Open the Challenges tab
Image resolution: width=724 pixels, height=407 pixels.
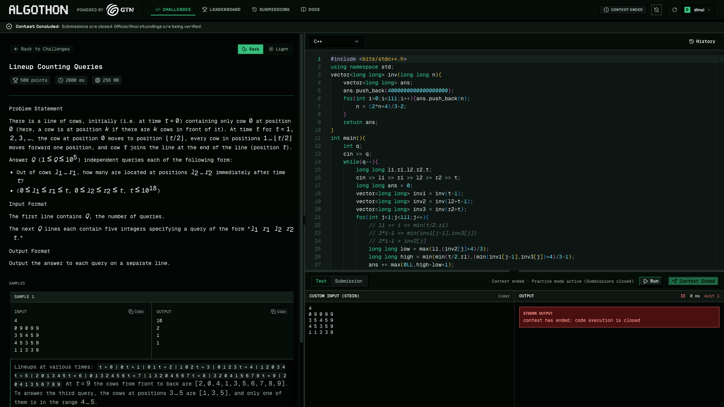[173, 9]
